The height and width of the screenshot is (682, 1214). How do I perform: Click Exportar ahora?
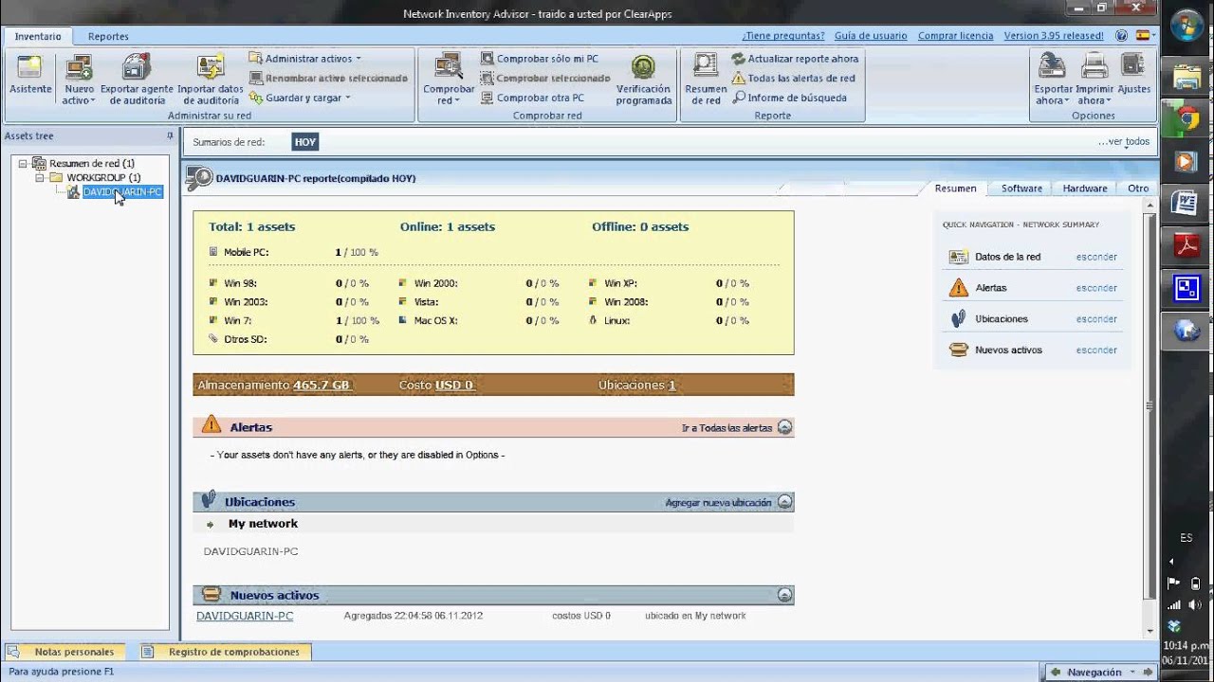click(1052, 81)
